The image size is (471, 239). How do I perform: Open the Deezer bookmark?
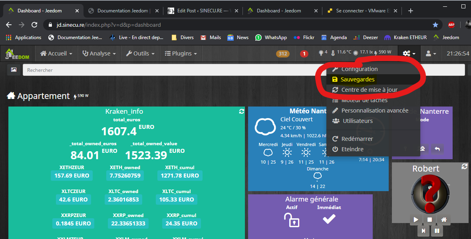366,38
